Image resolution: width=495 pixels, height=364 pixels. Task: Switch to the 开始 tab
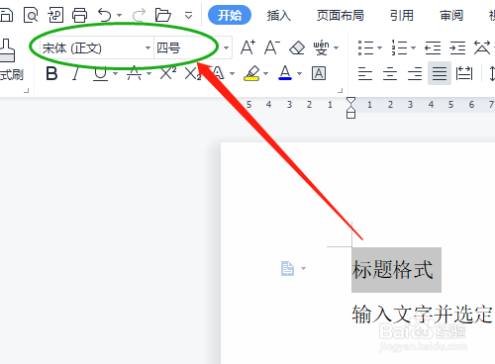click(x=230, y=15)
